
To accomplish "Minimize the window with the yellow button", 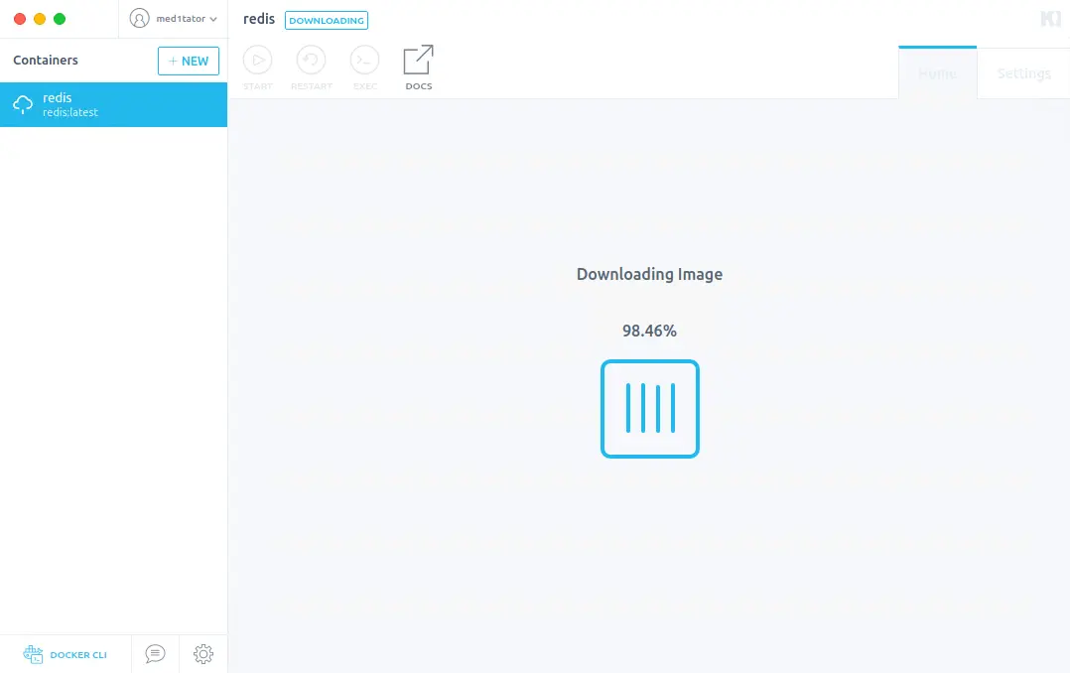I will click(40, 19).
